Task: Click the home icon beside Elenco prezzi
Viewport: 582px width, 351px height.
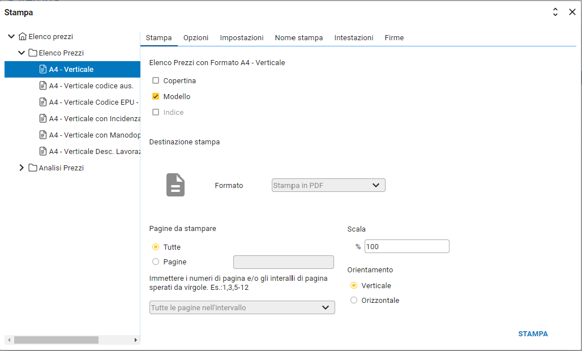Action: 23,37
